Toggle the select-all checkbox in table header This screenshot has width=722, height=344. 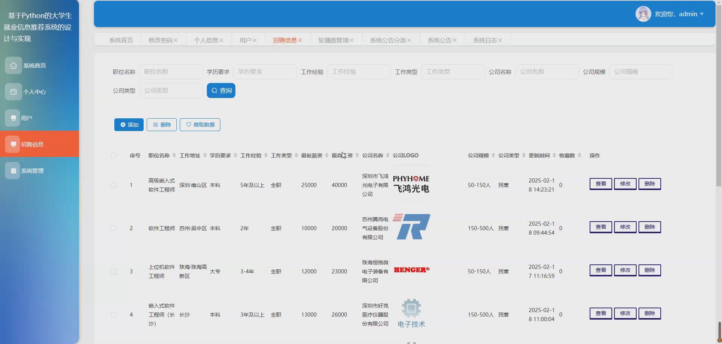point(114,155)
